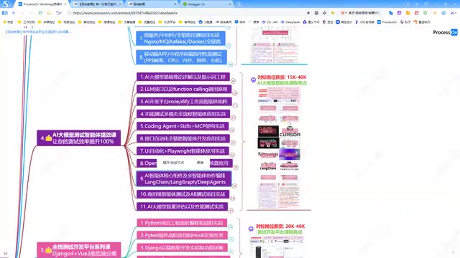Click the browser logo icon in title bar

click(x=6, y=4)
